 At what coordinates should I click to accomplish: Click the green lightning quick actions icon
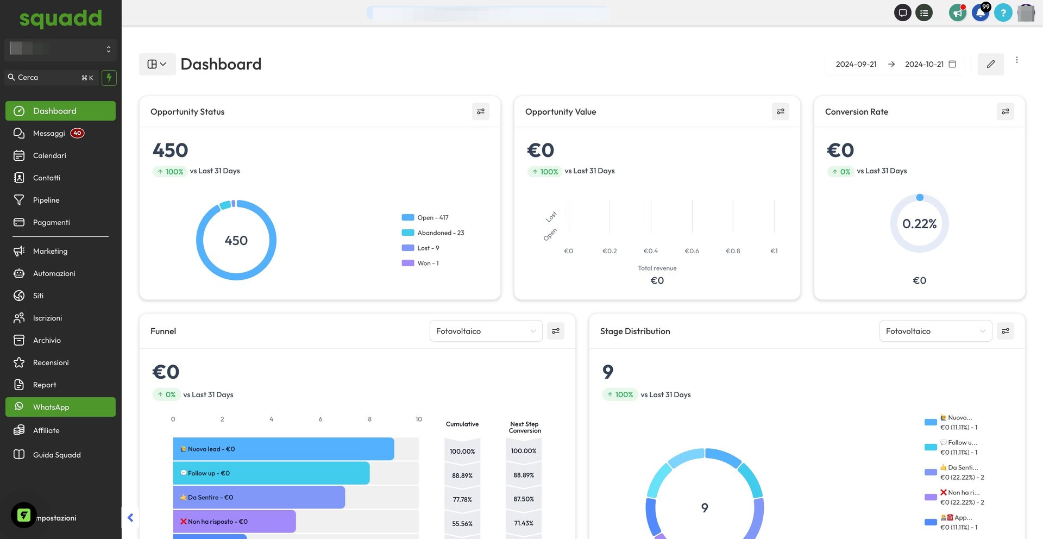109,78
